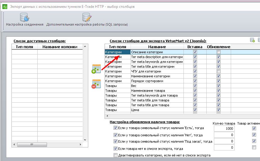Toggle Вставка checkbox for Наименование категории
The image size is (260, 161).
195,76
